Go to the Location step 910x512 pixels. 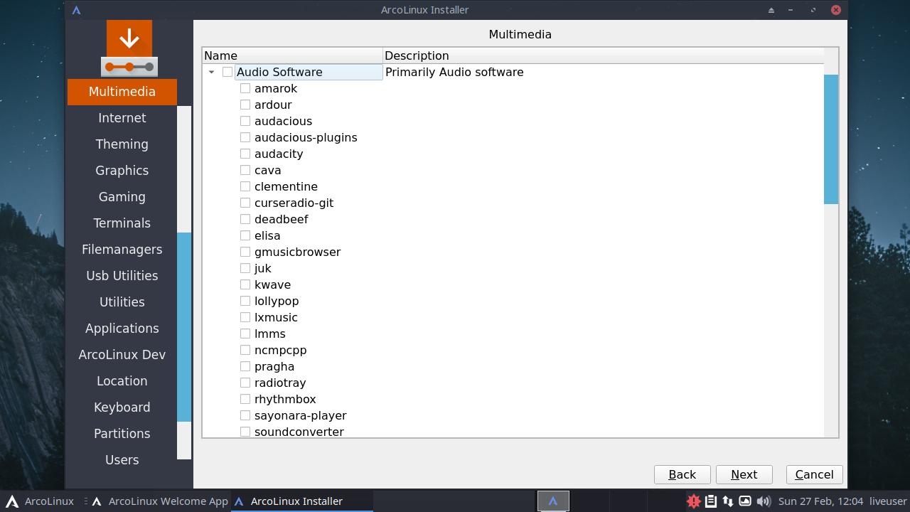point(122,381)
